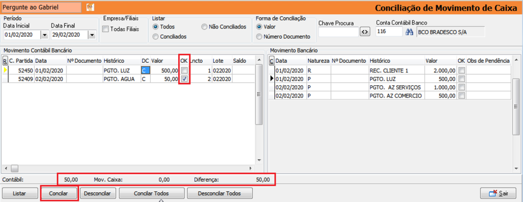This screenshot has width=523, height=202.
Task: Click the PGTO. AZ SERVIÇOS cell
Action: (x=396, y=87)
